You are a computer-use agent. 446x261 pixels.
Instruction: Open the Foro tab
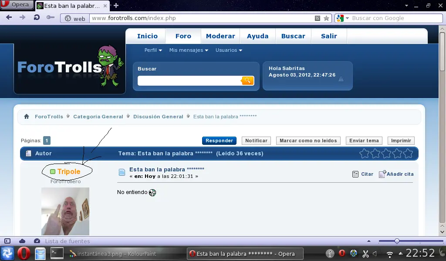[x=183, y=36]
